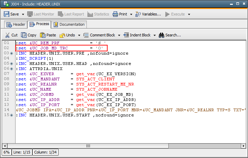Click get_var(UC_EX_VERSION) text
Screen dimensions: 248x158
coord(106,74)
